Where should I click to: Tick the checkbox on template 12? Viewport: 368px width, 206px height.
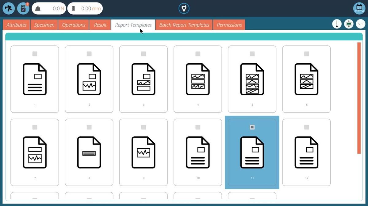pos(307,127)
